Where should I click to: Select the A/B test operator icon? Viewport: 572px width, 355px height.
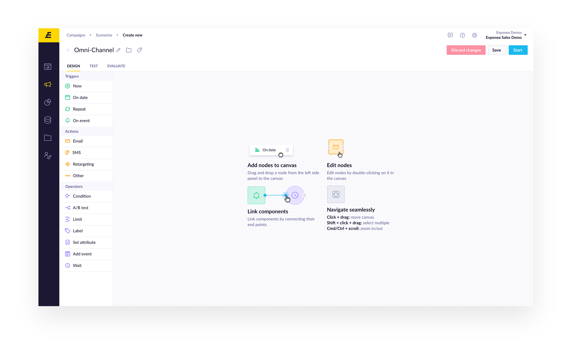pos(67,207)
